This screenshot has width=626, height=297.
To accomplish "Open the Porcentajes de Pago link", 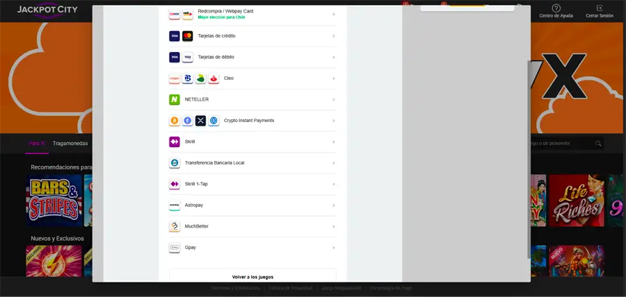I will pos(391,288).
